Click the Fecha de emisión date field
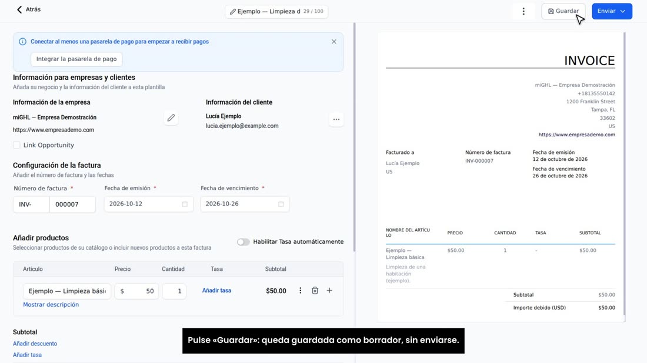 coord(149,204)
